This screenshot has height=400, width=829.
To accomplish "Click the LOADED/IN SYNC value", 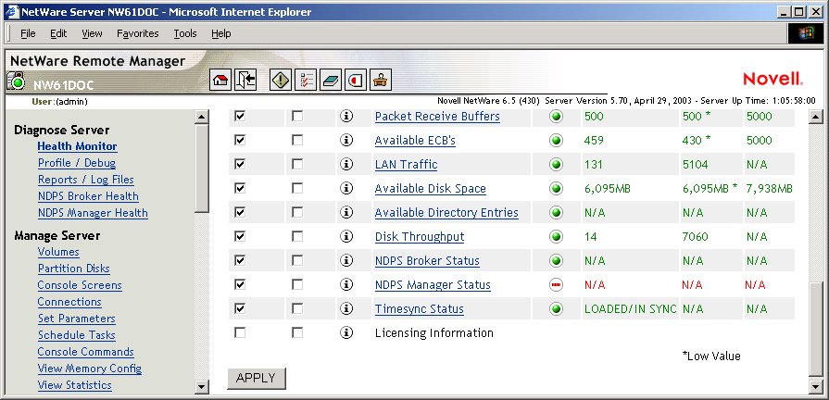I will point(630,309).
